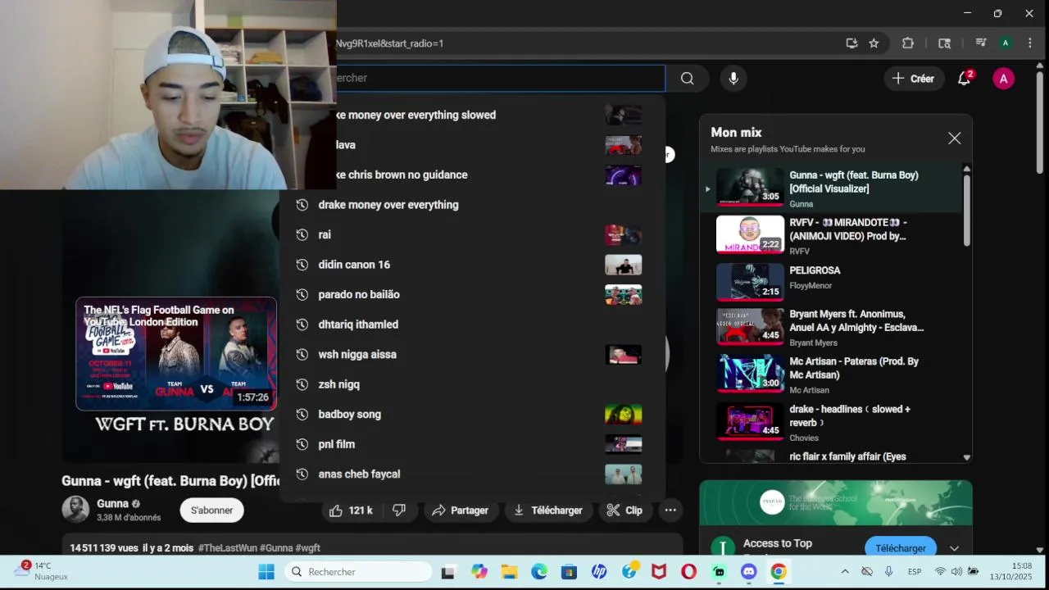Open the weather widget 14°C Nuageux

coord(41,571)
